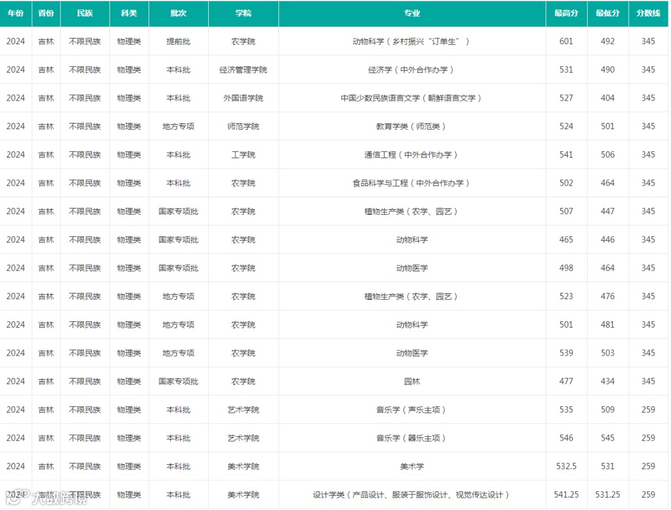Image resolution: width=671 pixels, height=510 pixels.
Task: Select the 音乐学（器乐主项）cell
Action: coord(412,438)
